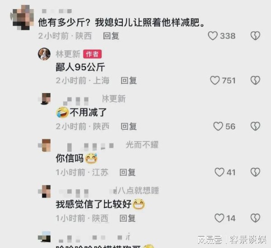Reply to the 不用减了 comment

[x=129, y=127]
